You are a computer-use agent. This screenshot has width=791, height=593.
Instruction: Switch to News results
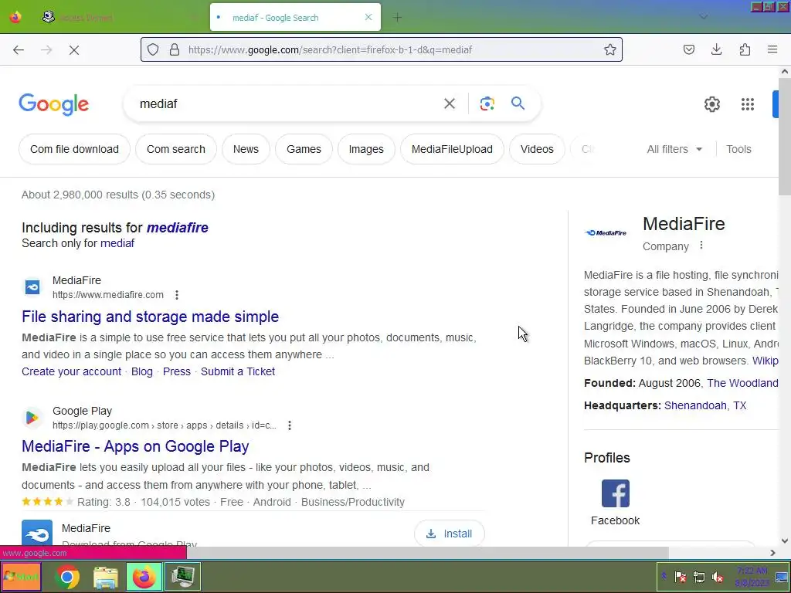246,149
